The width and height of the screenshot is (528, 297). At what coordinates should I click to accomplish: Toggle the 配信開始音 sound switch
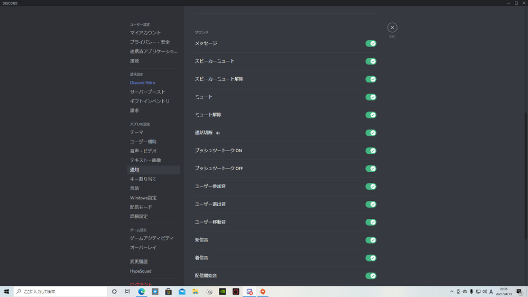pos(370,275)
